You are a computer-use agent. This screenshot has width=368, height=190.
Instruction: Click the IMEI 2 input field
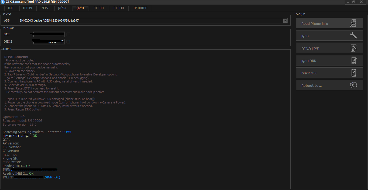49,42
